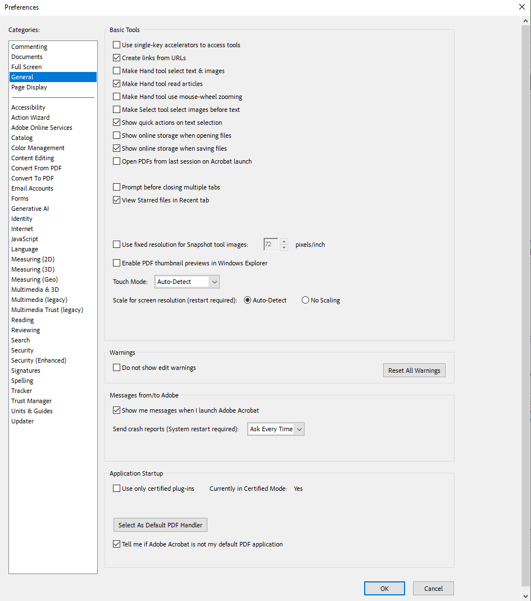Check Do not show edit warnings

click(x=116, y=367)
